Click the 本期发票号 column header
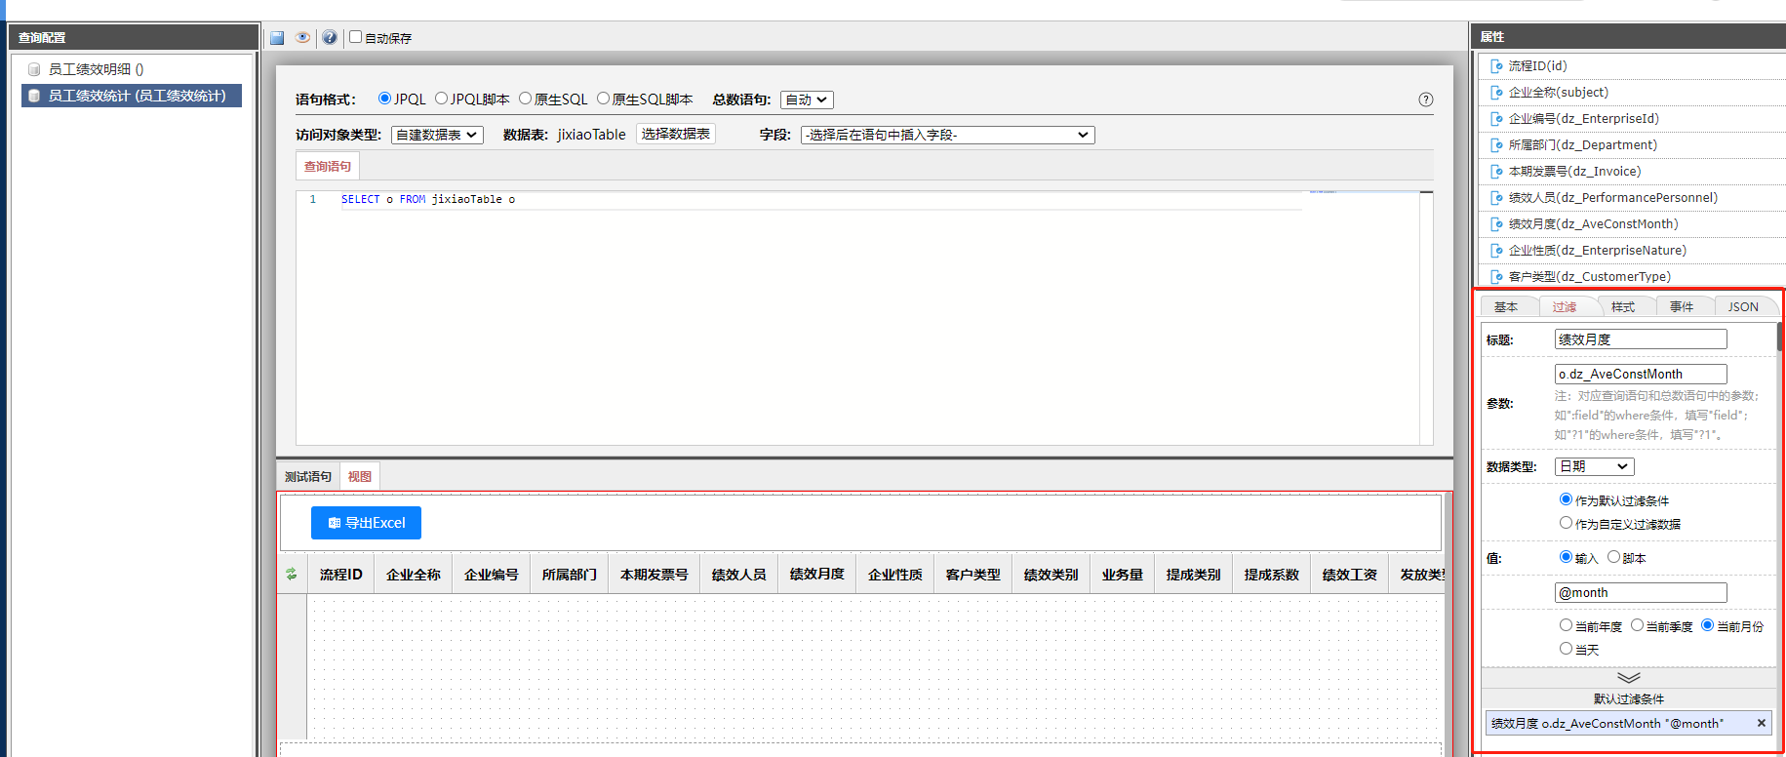This screenshot has width=1786, height=757. 655,575
